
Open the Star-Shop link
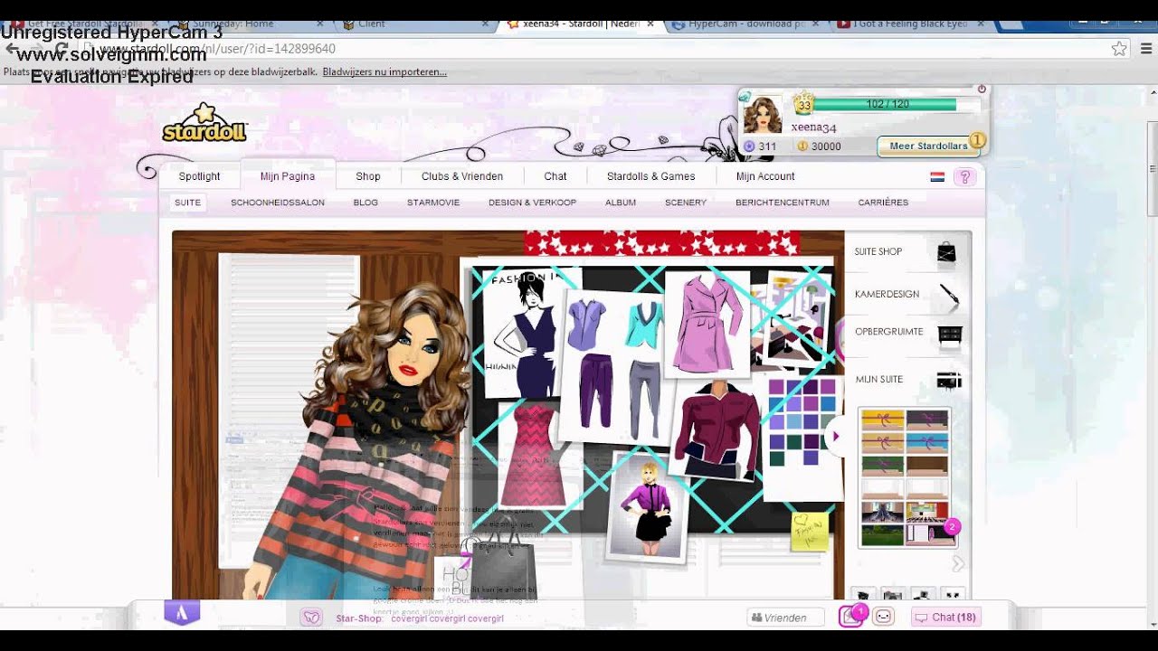point(359,618)
